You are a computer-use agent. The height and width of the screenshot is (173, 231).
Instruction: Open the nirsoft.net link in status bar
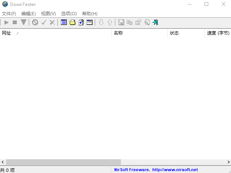pyautogui.click(x=175, y=170)
